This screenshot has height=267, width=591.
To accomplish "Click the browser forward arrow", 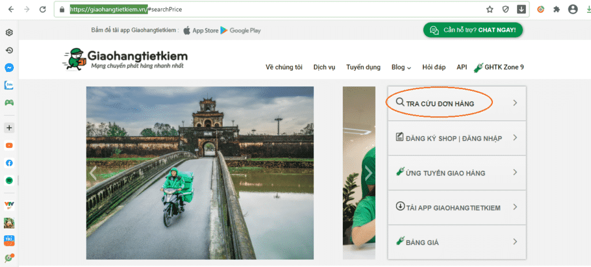I will [x=27, y=9].
